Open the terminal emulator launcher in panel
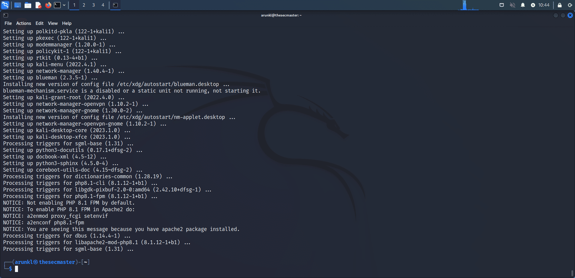The image size is (575, 278). (x=57, y=5)
